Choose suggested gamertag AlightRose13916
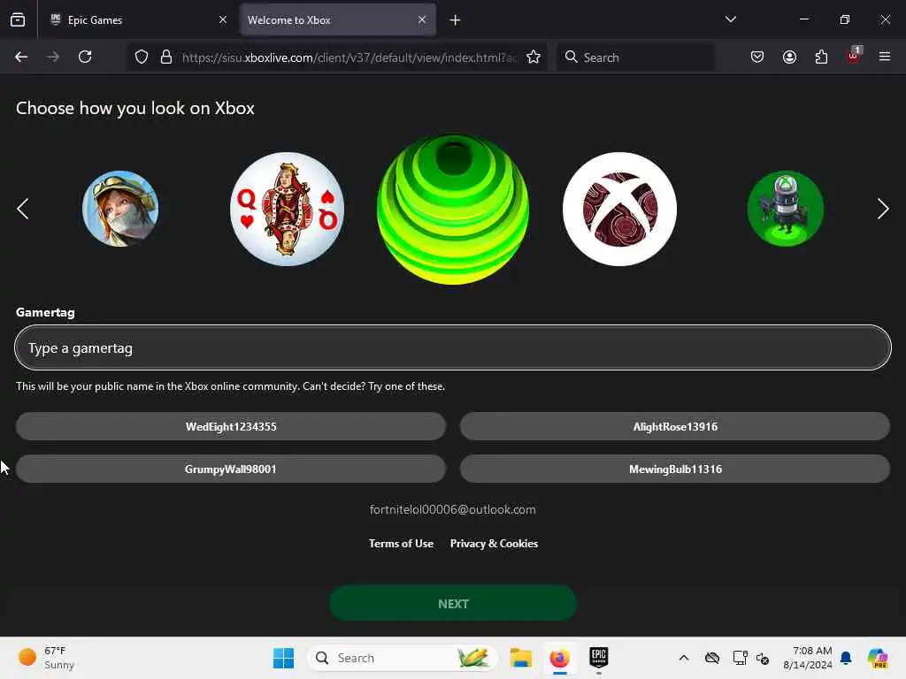The height and width of the screenshot is (679, 906). 675,426
